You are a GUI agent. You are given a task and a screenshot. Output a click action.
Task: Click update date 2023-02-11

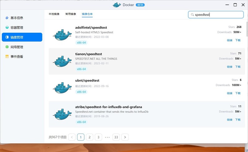101,63
